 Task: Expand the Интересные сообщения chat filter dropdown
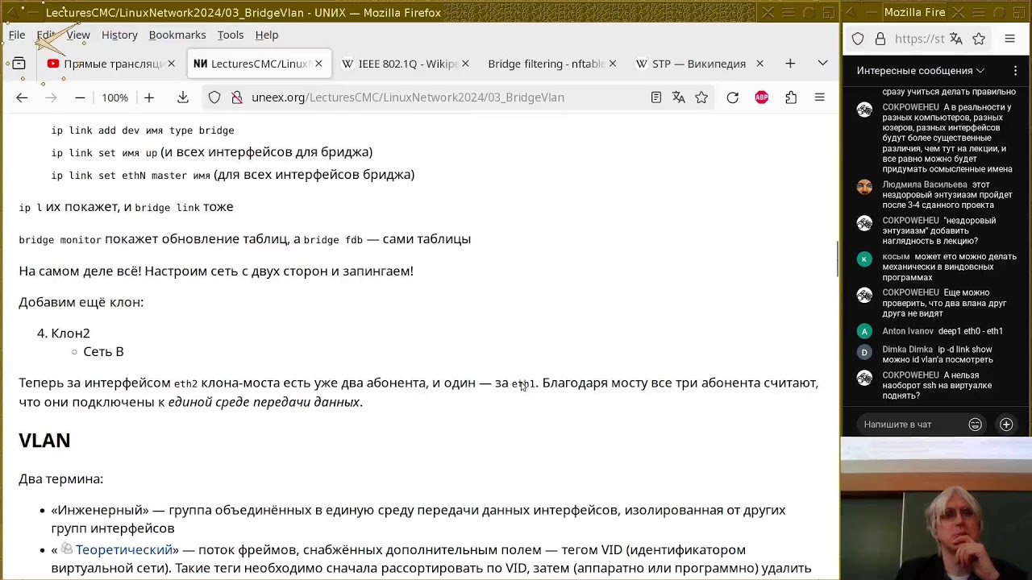coord(920,71)
